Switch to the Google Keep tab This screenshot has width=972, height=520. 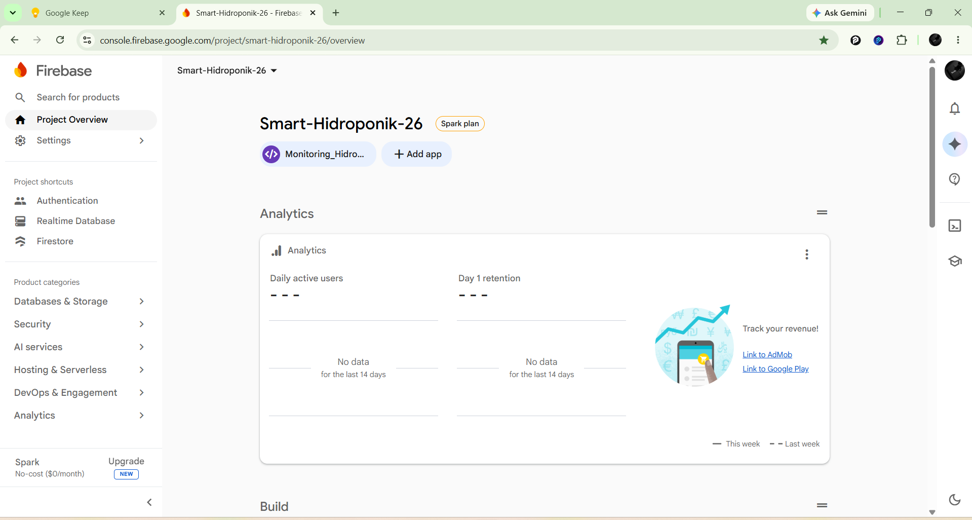point(96,13)
